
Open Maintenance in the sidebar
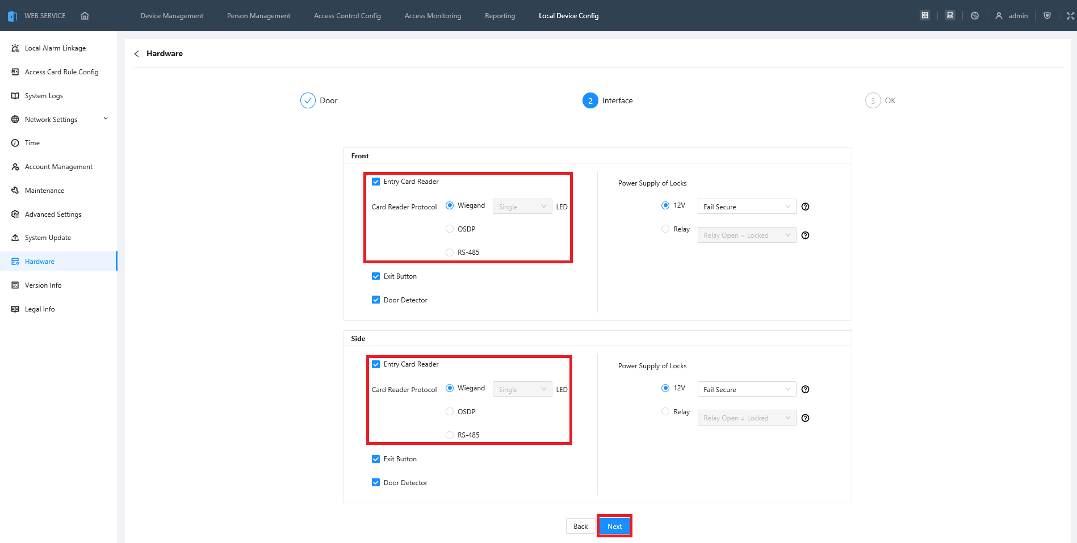(44, 191)
